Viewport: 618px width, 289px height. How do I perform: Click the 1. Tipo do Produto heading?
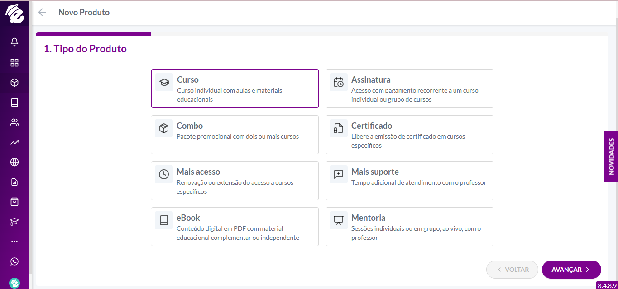[85, 49]
